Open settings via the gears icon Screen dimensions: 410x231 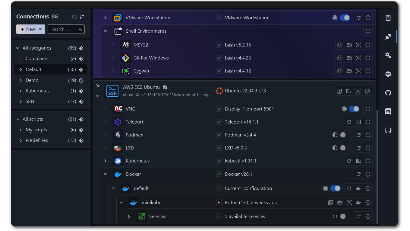[388, 55]
